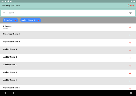
Task: Remove the Auditor Name A chip
Action: pyautogui.click(x=39, y=21)
